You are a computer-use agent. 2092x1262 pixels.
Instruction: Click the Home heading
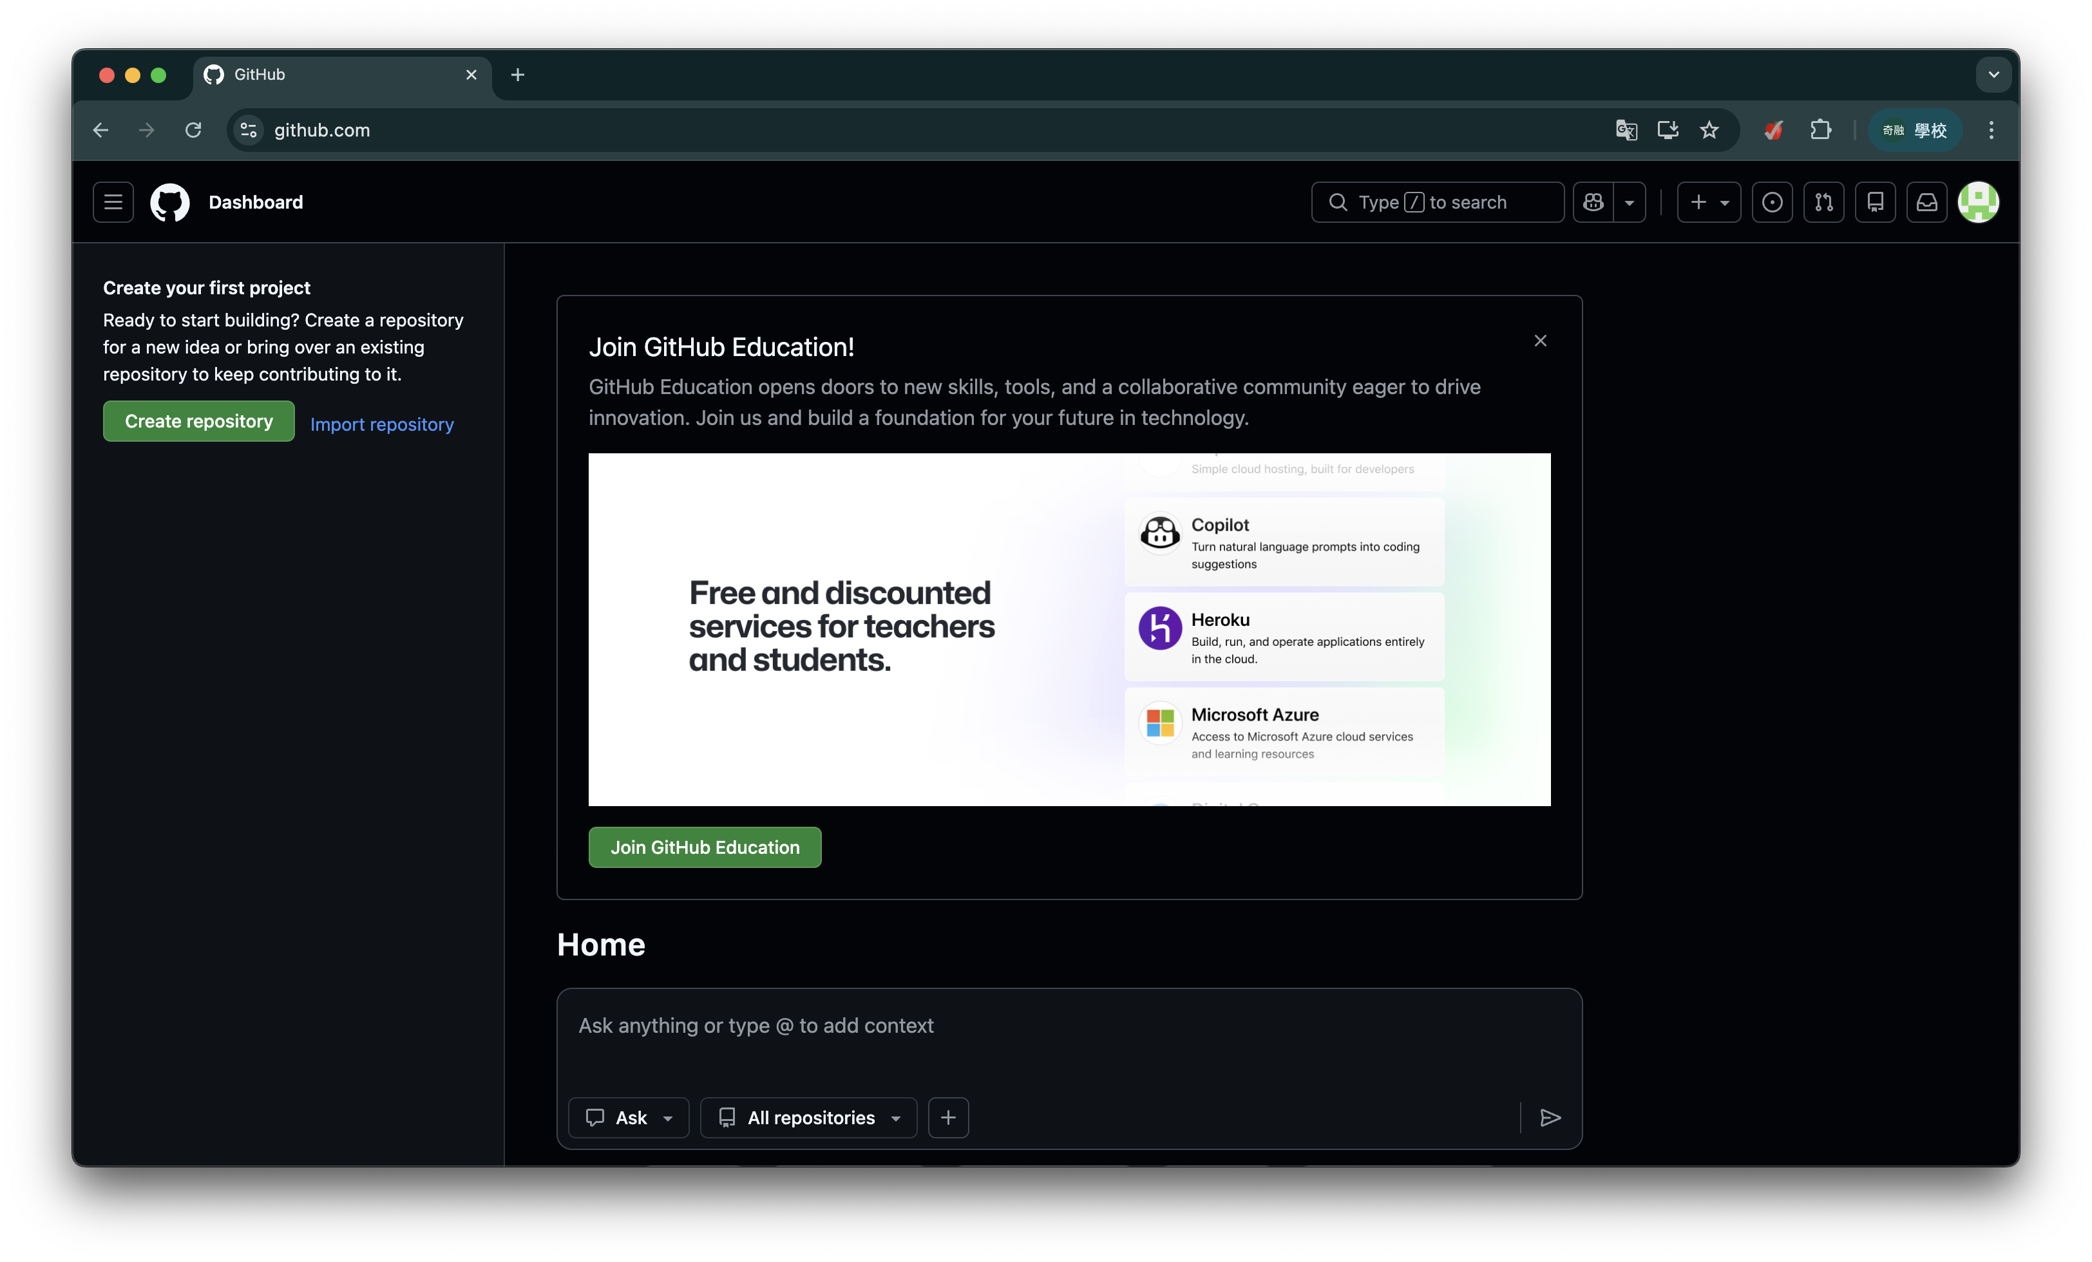(x=601, y=945)
